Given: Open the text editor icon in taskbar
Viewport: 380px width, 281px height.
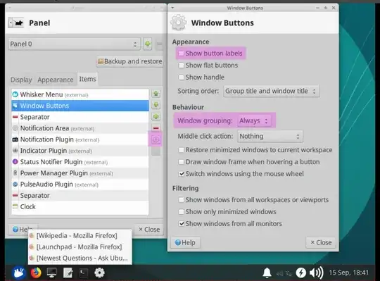Looking at the screenshot, I should [x=68, y=273].
